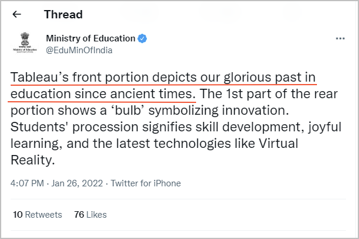View the Likes list
Image resolution: width=359 pixels, height=239 pixels.
pos(97,215)
